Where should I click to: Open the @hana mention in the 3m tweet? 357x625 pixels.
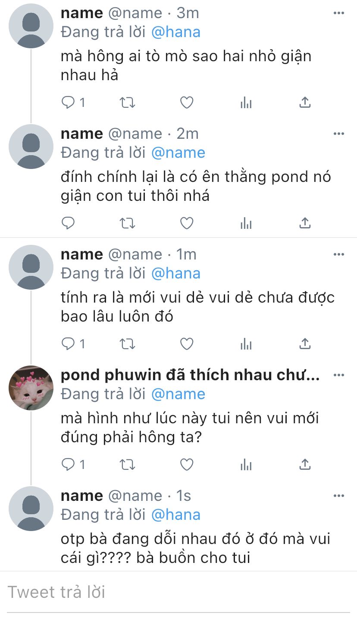(176, 32)
